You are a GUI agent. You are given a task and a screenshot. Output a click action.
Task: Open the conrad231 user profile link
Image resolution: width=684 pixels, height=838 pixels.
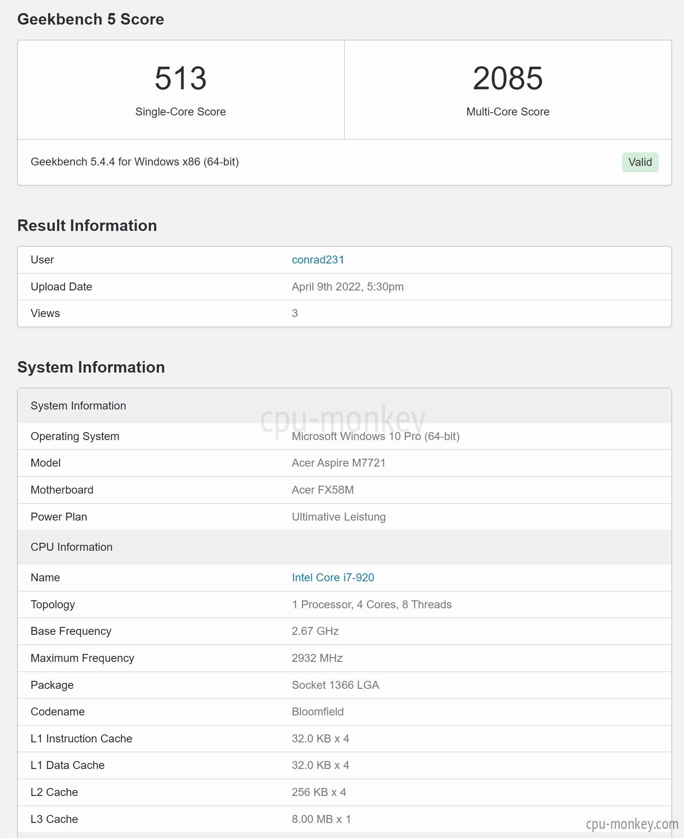point(318,259)
